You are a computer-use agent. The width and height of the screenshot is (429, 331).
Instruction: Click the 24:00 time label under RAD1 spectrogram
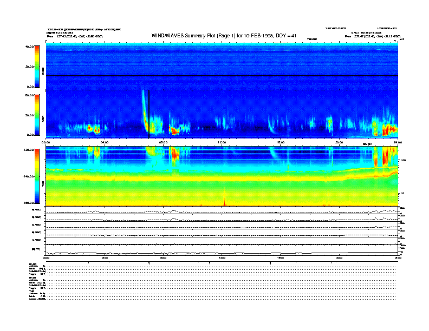click(x=398, y=142)
